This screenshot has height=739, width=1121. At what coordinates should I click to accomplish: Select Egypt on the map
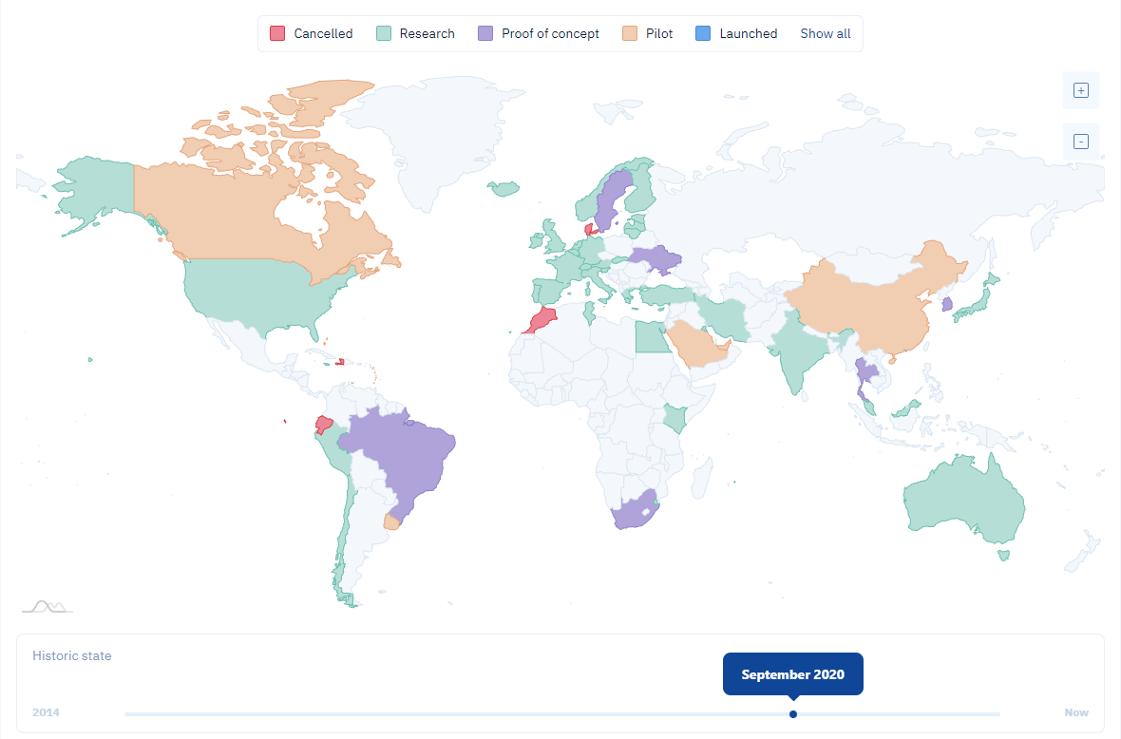(x=652, y=337)
